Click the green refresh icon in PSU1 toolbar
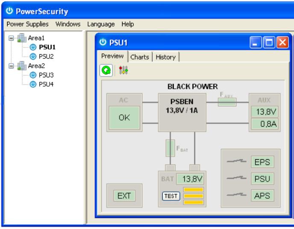The height and width of the screenshot is (229, 294). (106, 70)
